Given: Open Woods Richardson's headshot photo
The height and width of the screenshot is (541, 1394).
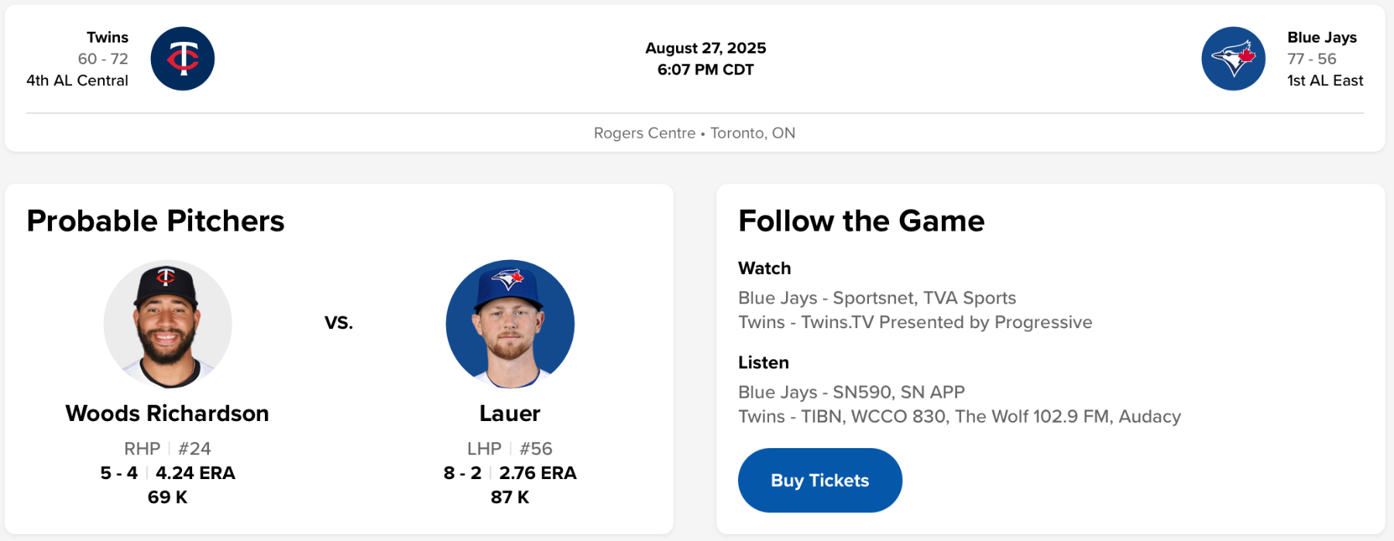Looking at the screenshot, I should tap(167, 324).
